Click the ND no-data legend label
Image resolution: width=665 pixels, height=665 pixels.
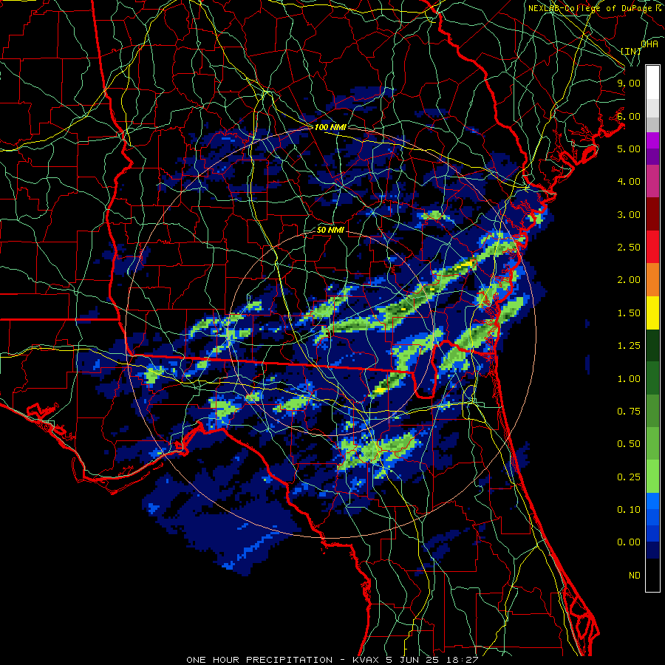tap(635, 576)
